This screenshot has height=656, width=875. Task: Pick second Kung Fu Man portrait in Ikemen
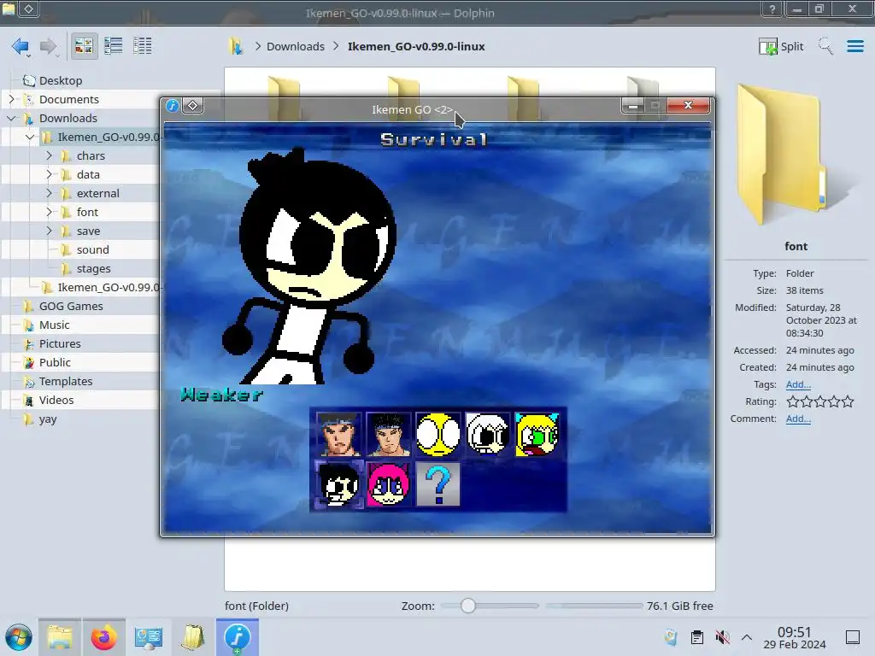389,435
